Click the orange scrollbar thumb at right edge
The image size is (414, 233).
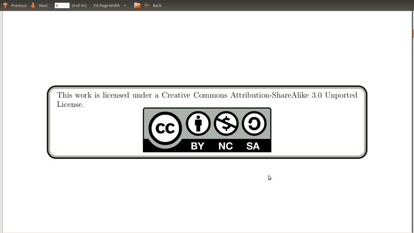(413, 34)
